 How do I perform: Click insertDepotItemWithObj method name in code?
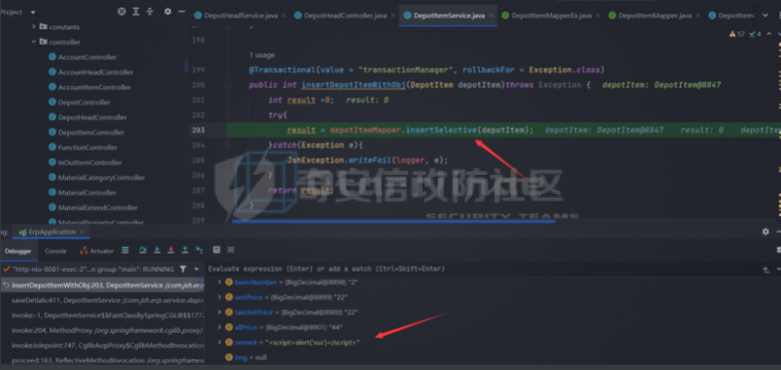click(x=353, y=85)
